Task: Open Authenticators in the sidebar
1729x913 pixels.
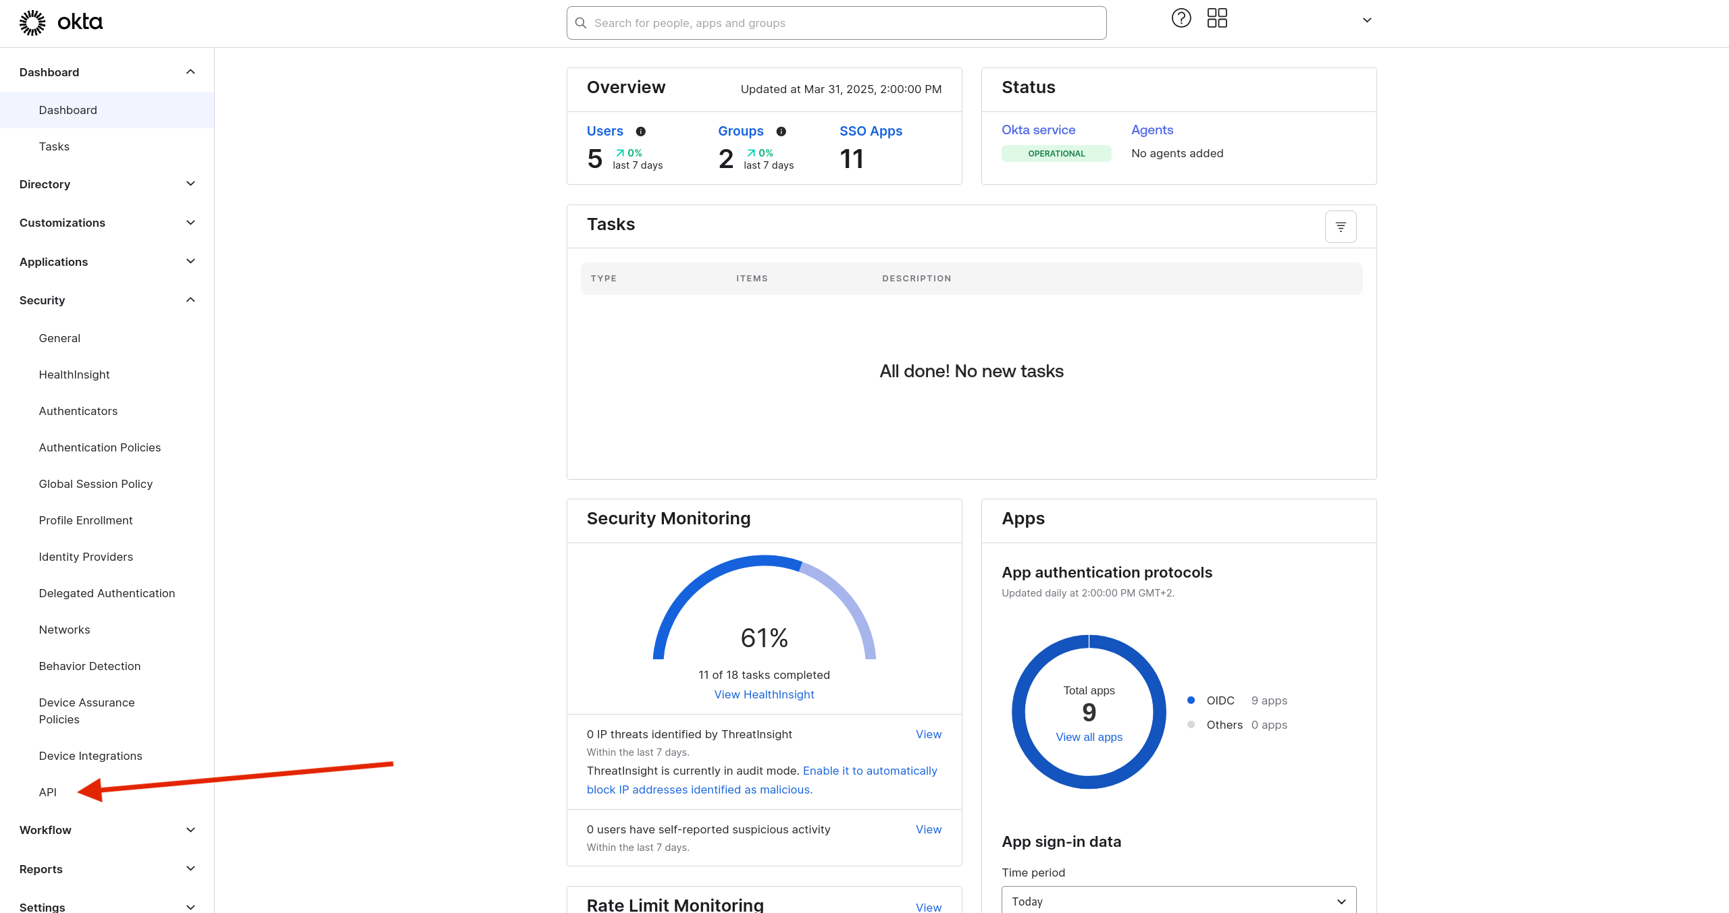Action: (x=78, y=411)
